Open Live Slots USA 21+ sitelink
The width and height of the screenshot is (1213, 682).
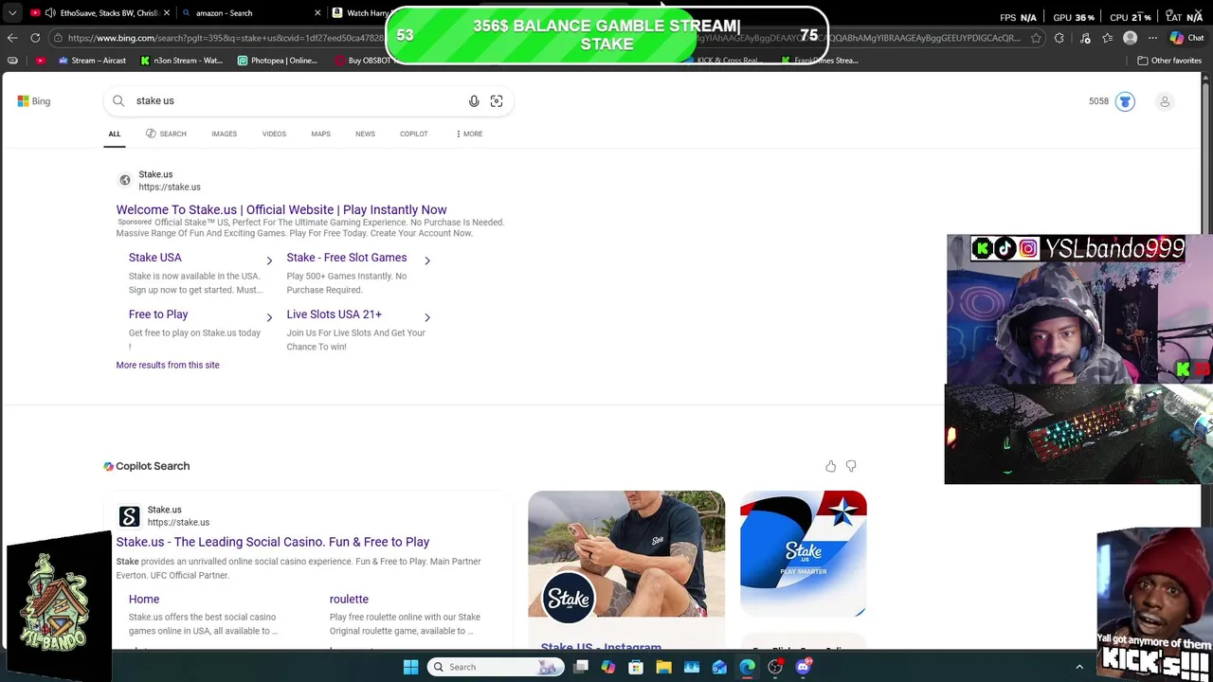click(x=335, y=314)
